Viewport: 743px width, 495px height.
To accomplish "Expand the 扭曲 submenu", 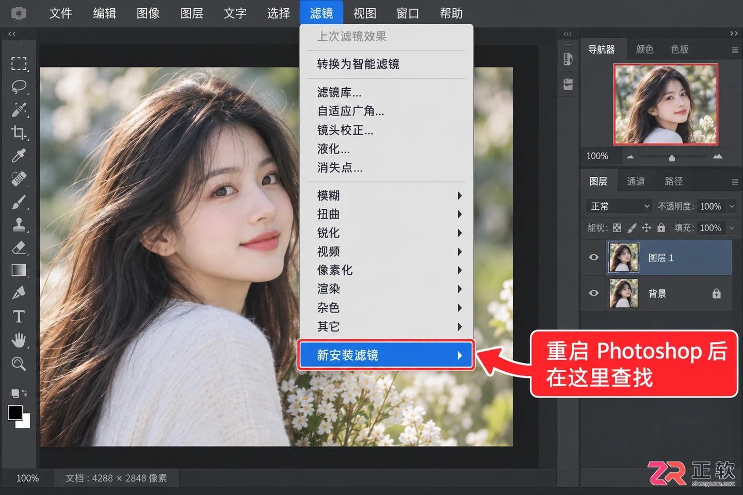I will coord(386,214).
